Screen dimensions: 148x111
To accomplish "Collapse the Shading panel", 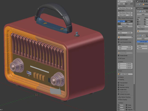I will coord(118,80).
